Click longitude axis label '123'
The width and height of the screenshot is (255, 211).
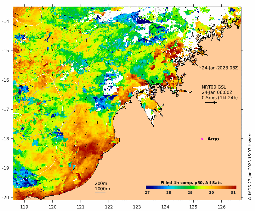(137, 207)
